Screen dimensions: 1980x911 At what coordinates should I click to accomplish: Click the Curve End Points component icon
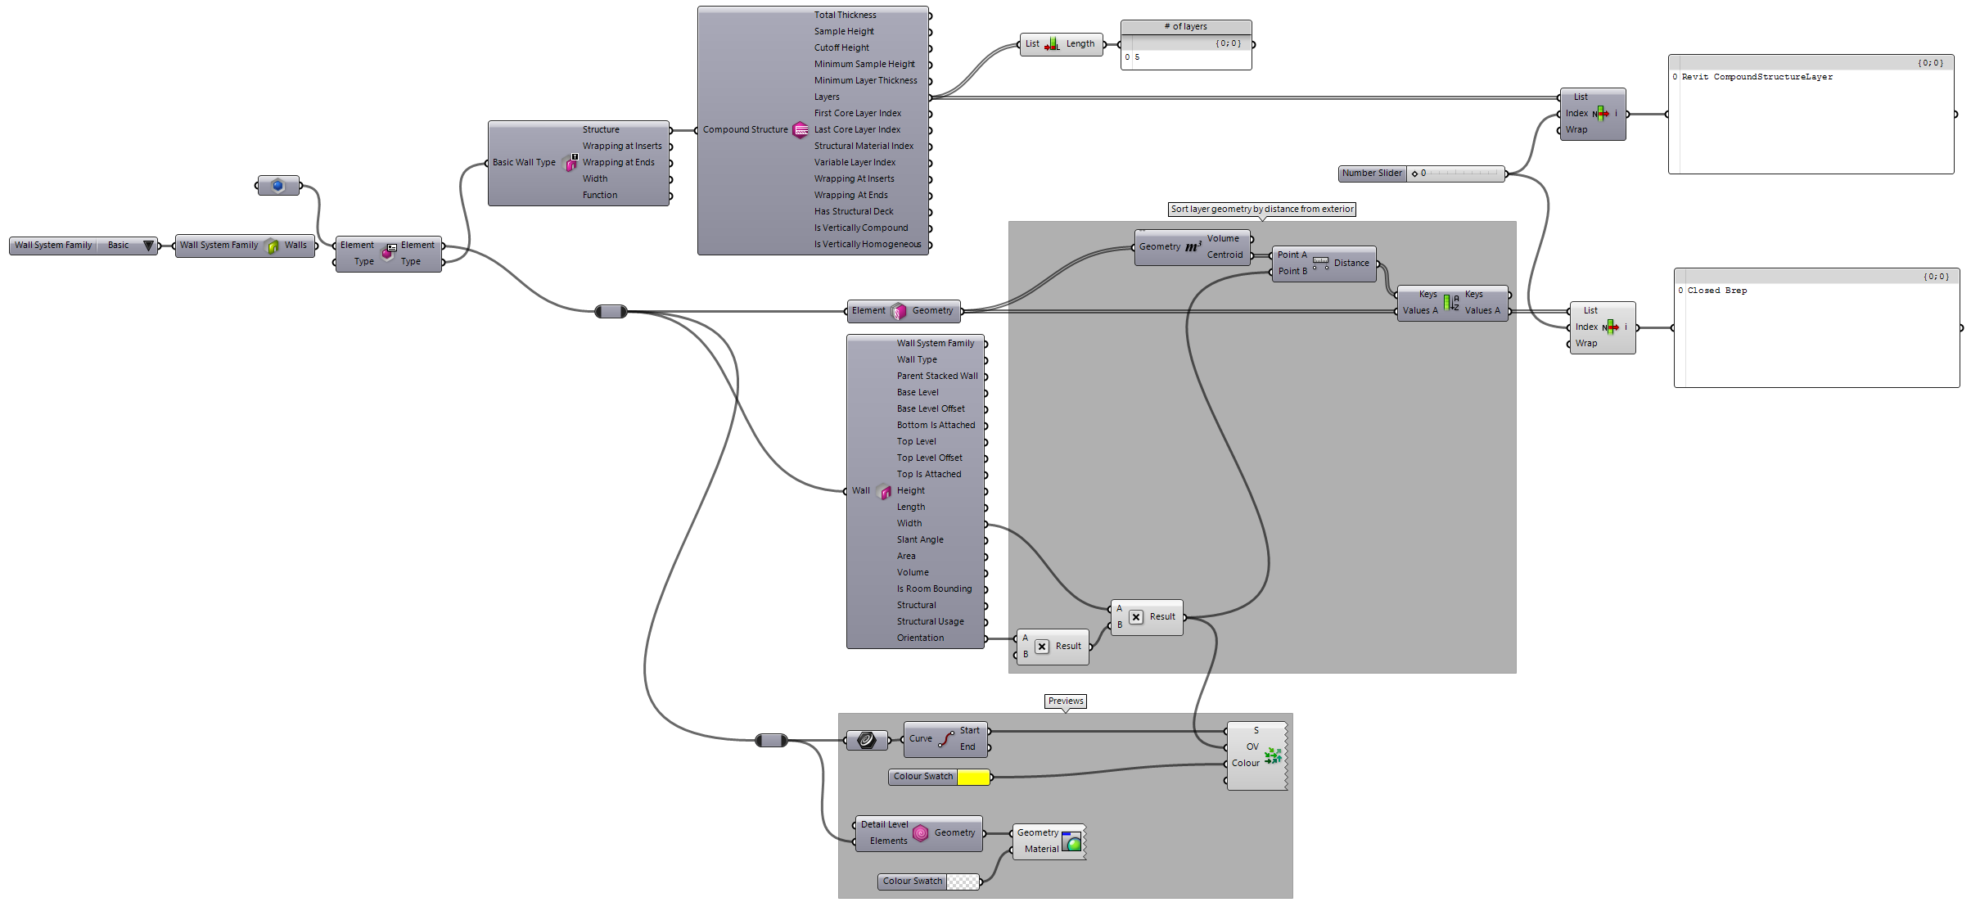[x=946, y=739]
